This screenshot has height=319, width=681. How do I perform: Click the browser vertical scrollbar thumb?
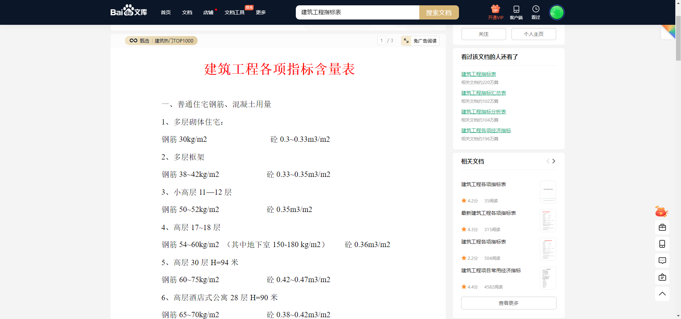pos(678,38)
